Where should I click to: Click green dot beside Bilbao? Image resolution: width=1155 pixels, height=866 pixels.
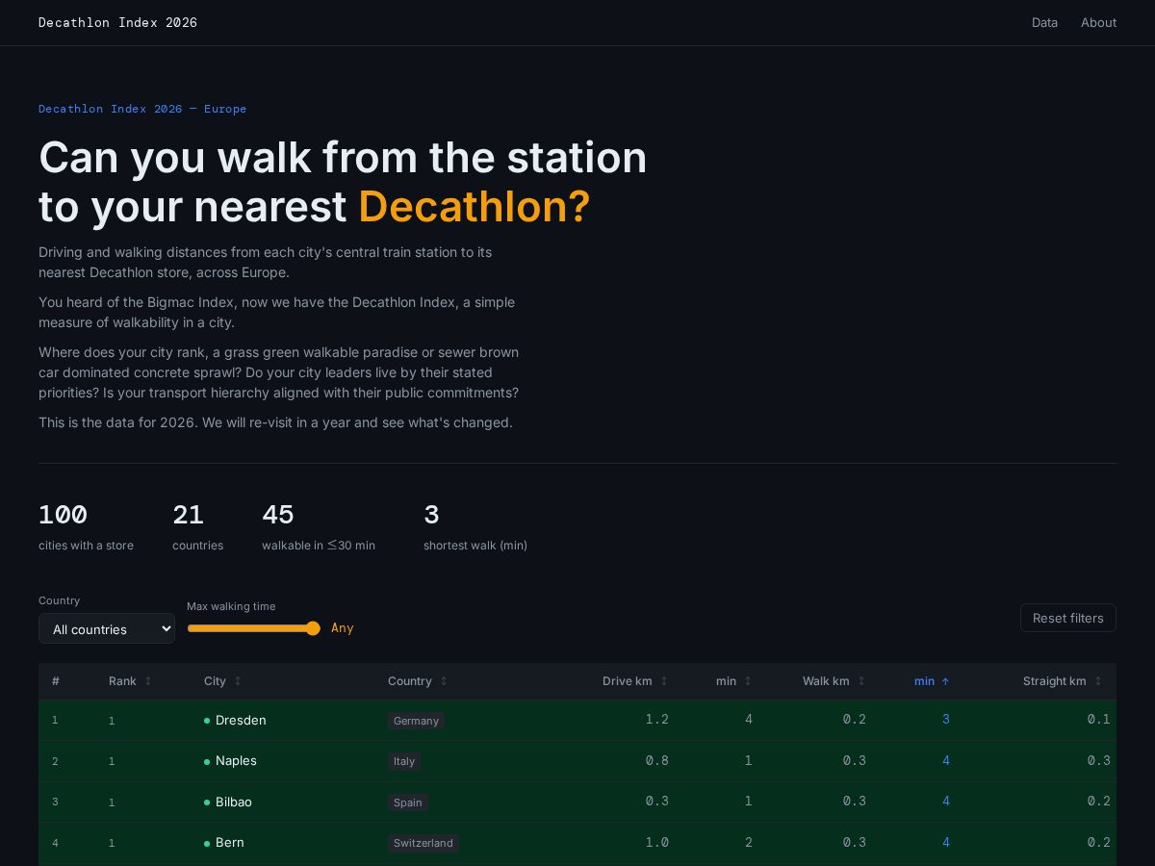tap(207, 802)
